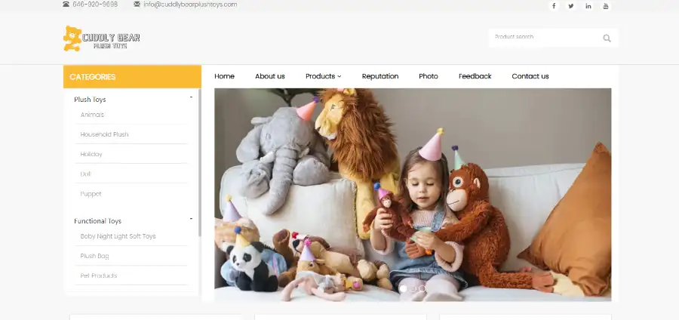Image resolution: width=679 pixels, height=320 pixels.
Task: Expand the Products dropdown menu
Action: 323,76
